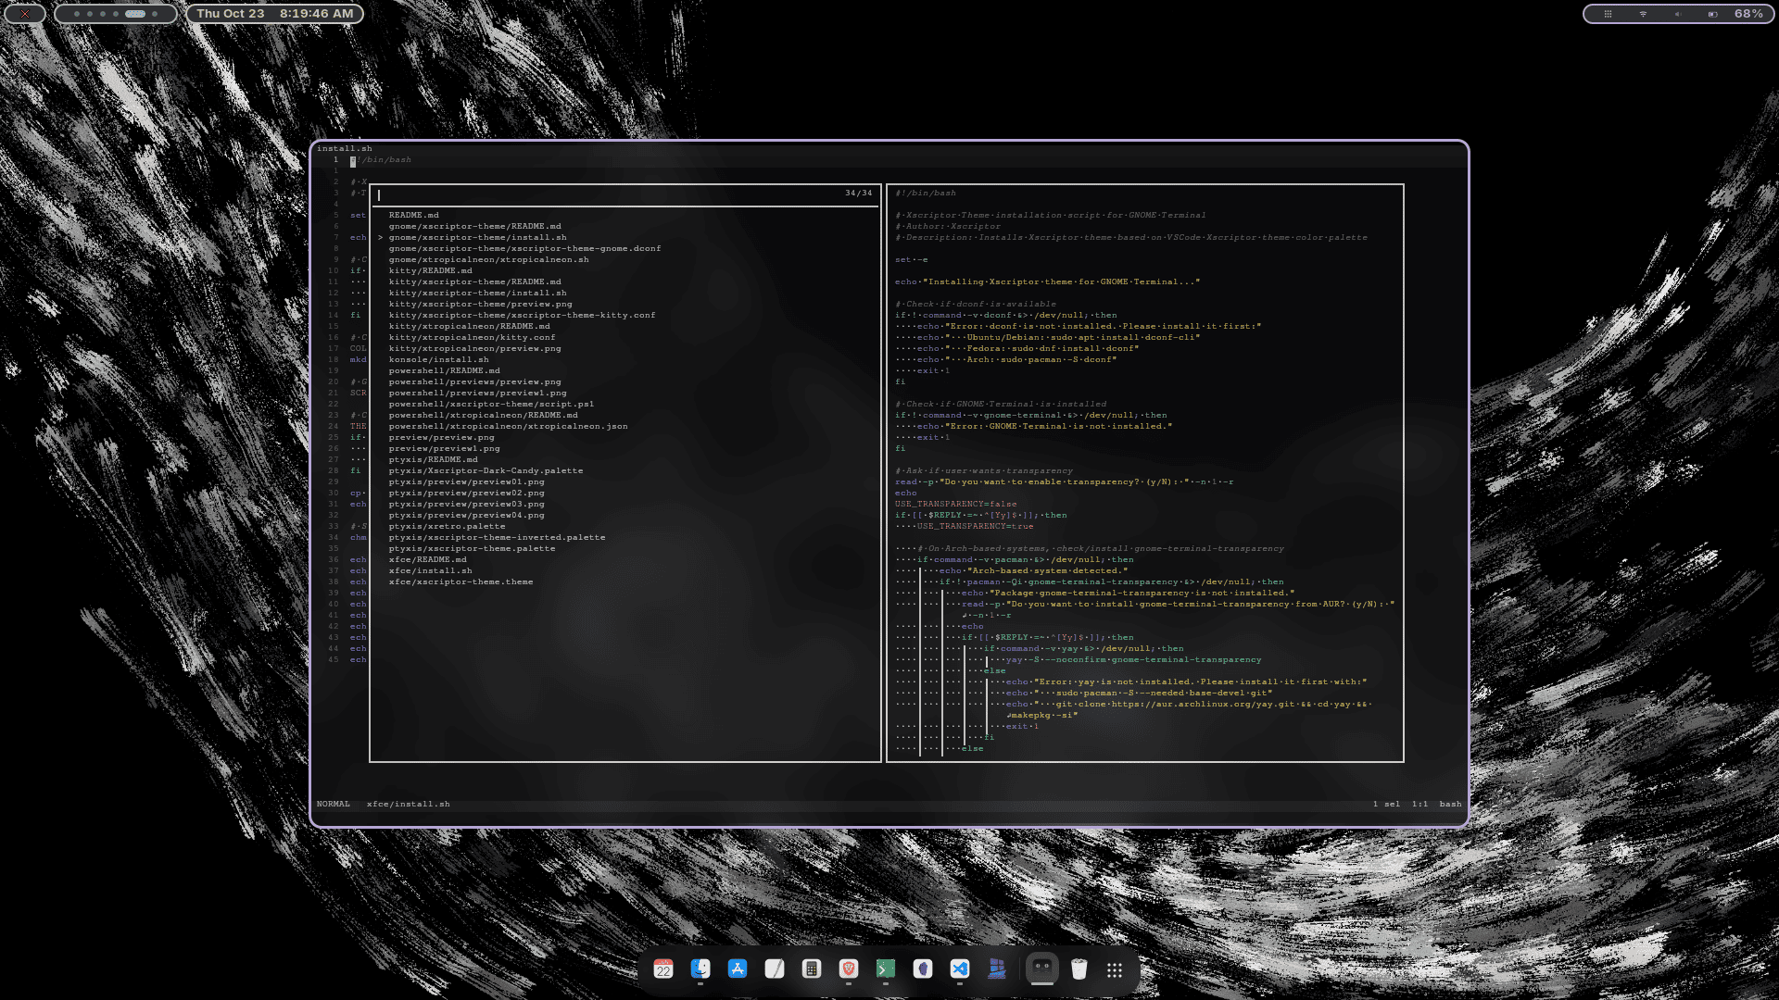Select gnome/xscriptor-theme/install.sh in the file picker

(x=476, y=237)
